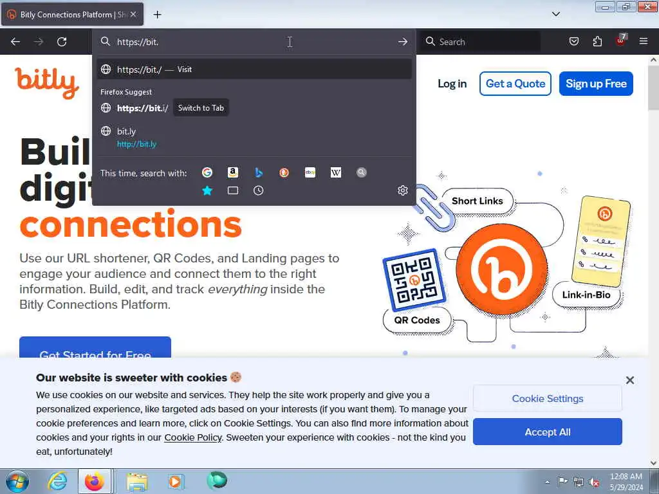The height and width of the screenshot is (494, 659).
Task: Go back with the browser back arrow
Action: point(15,42)
